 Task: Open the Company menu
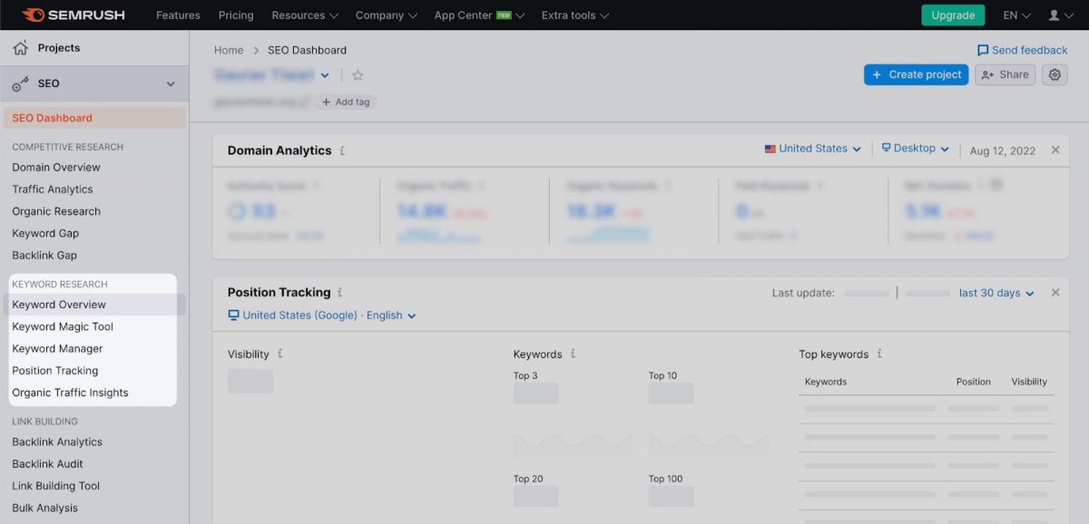[386, 15]
